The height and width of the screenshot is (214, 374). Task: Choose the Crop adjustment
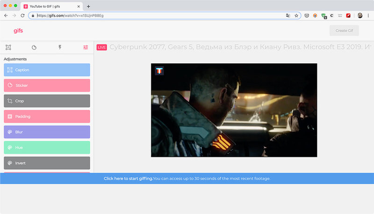47,101
